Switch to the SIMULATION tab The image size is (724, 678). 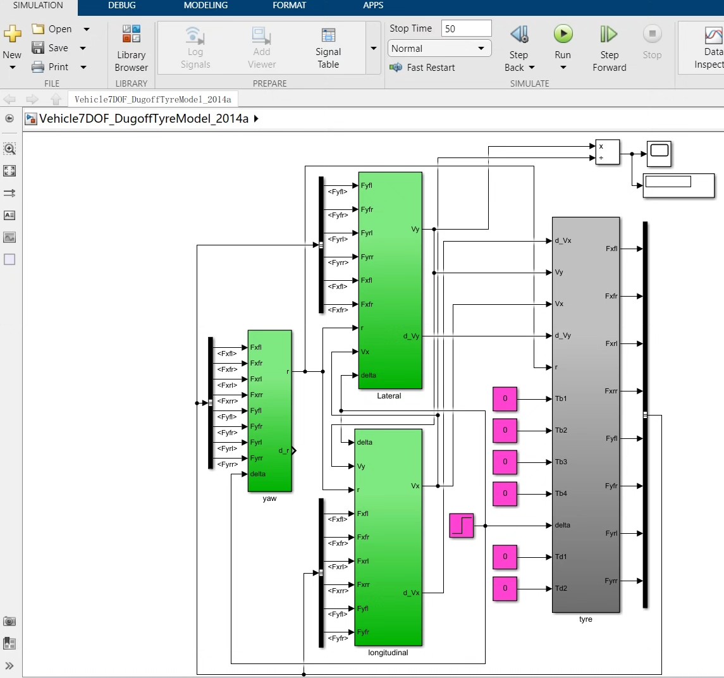pyautogui.click(x=38, y=5)
